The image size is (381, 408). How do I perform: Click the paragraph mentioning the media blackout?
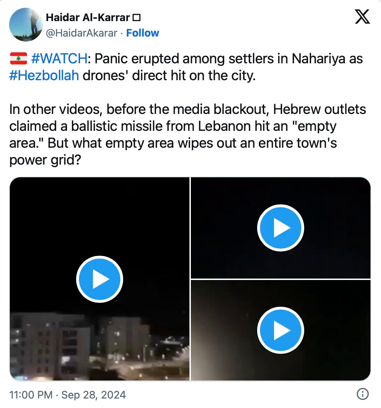click(188, 134)
